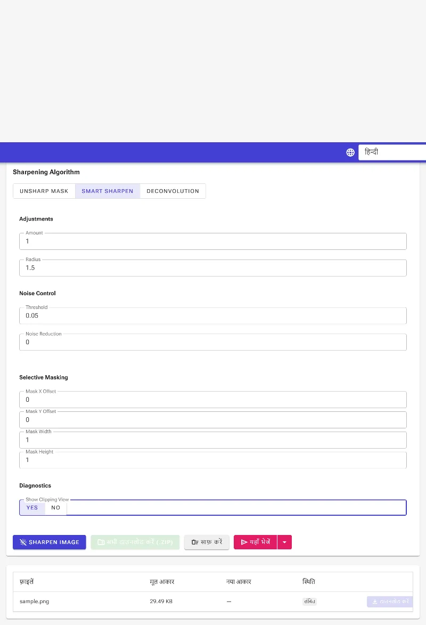
Task: Select the Smart Sharpen algorithm tab
Action: pos(108,191)
